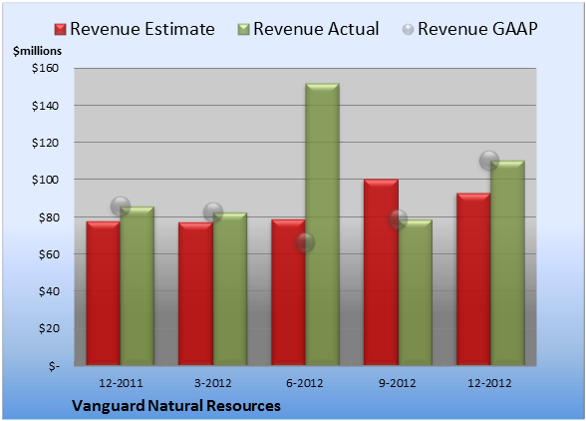Select the red estimate bar for 9-2012
This screenshot has width=586, height=421.
click(x=381, y=272)
